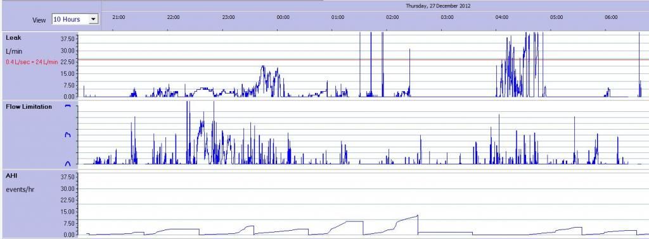649x239 pixels.
Task: Click the flat-top flow limitation icon
Action: [68, 106]
